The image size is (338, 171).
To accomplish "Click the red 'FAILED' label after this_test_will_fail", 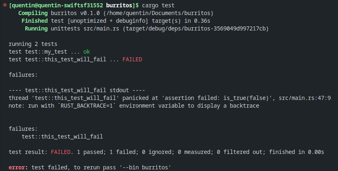I will (x=132, y=59).
